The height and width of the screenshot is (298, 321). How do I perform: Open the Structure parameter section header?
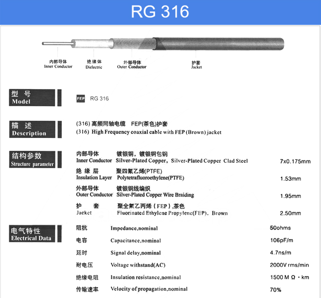point(33,160)
